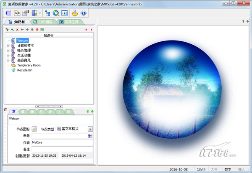Click the gray down arrow above content pane
This screenshot has width=252, height=173.
click(x=248, y=21)
